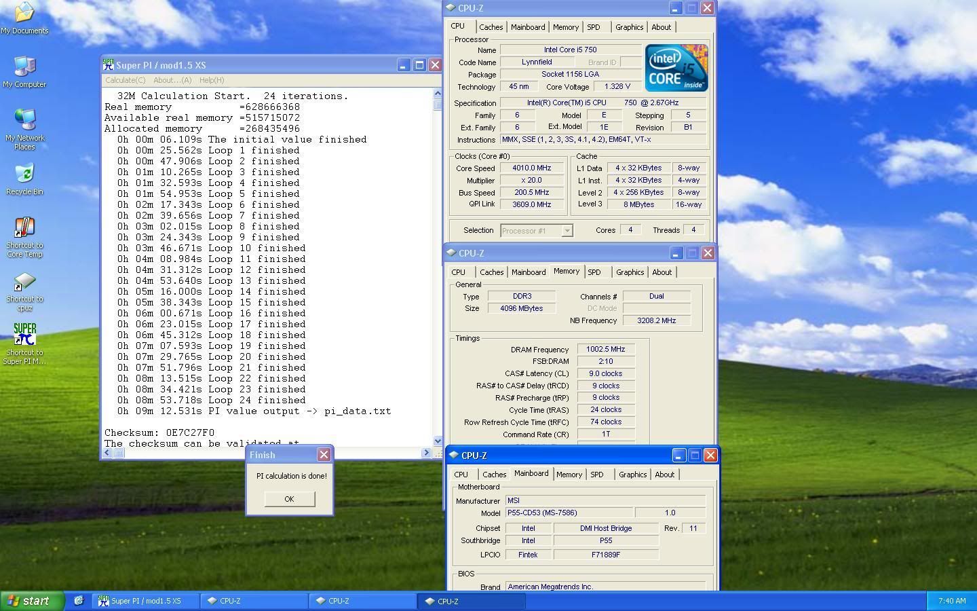Click the Memory CPU-Z window title icon
Viewport: 977px width, 611px height.
[451, 253]
